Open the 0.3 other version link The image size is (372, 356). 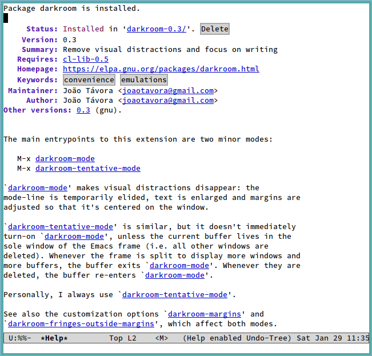83,110
